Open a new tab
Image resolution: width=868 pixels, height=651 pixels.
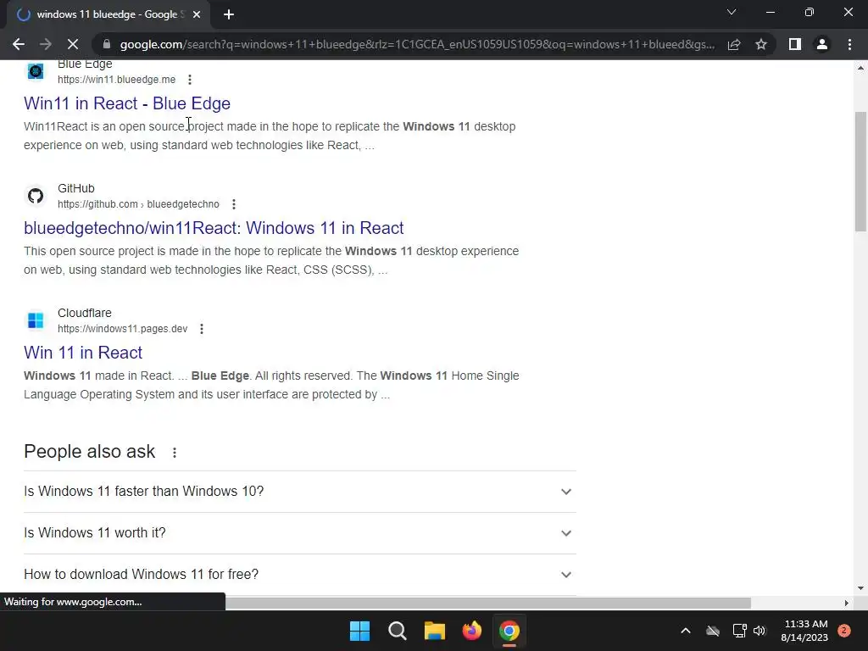tap(229, 14)
